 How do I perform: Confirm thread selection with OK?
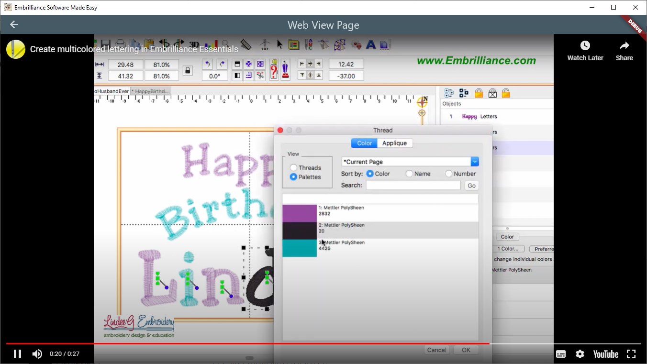point(465,350)
